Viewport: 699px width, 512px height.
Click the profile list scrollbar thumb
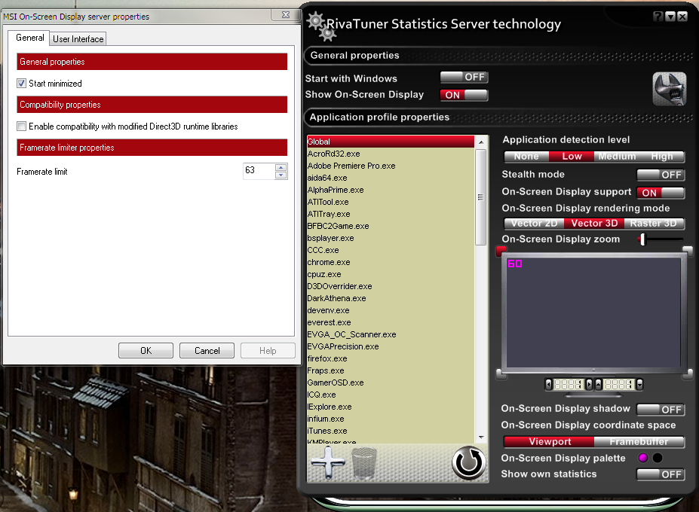coord(480,197)
